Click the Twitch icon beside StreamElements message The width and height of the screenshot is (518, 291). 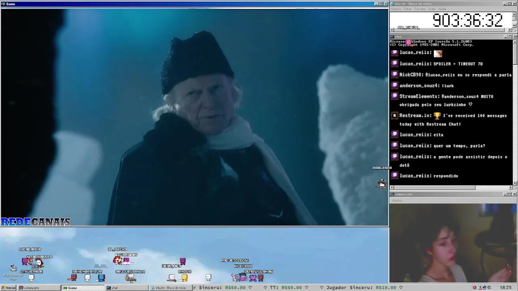point(395,96)
